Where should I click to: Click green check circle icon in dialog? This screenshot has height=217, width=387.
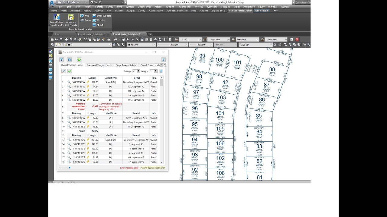(x=79, y=60)
